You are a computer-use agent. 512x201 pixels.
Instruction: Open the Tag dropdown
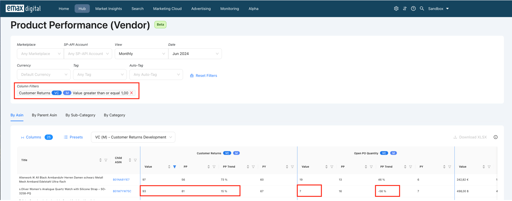coord(100,75)
